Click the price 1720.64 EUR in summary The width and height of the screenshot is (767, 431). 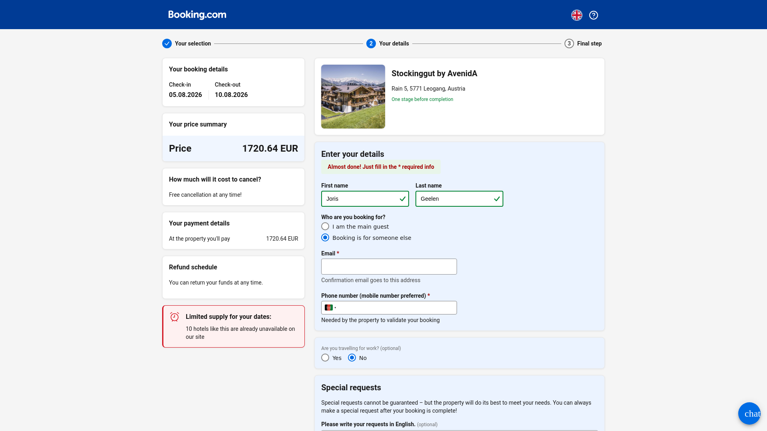(270, 148)
